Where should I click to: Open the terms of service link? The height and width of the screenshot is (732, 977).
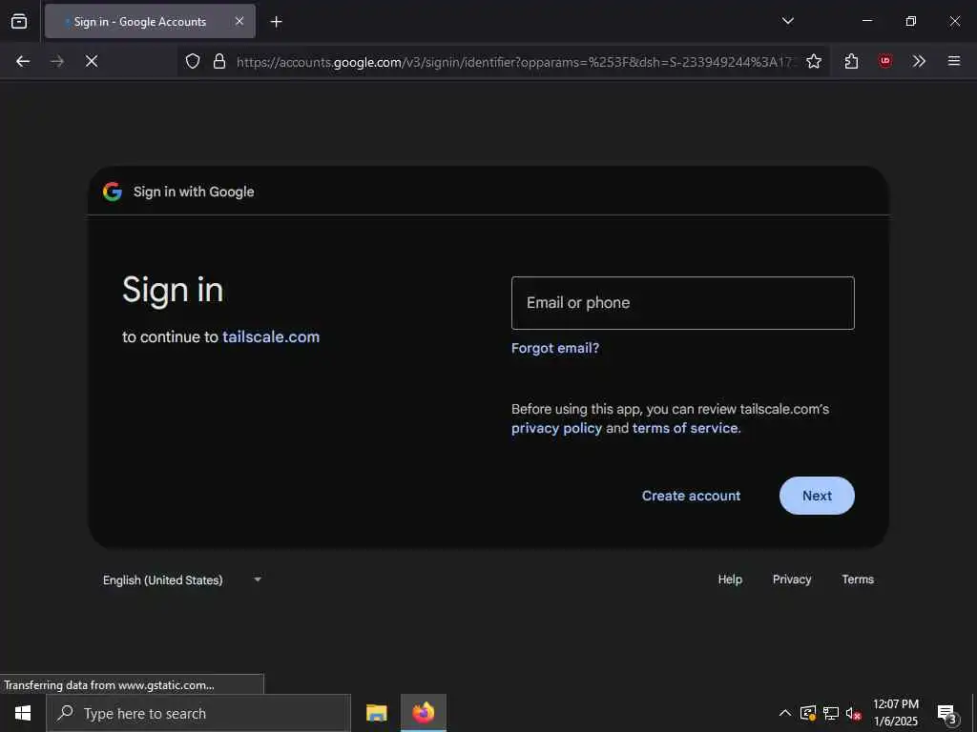pyautogui.click(x=685, y=428)
